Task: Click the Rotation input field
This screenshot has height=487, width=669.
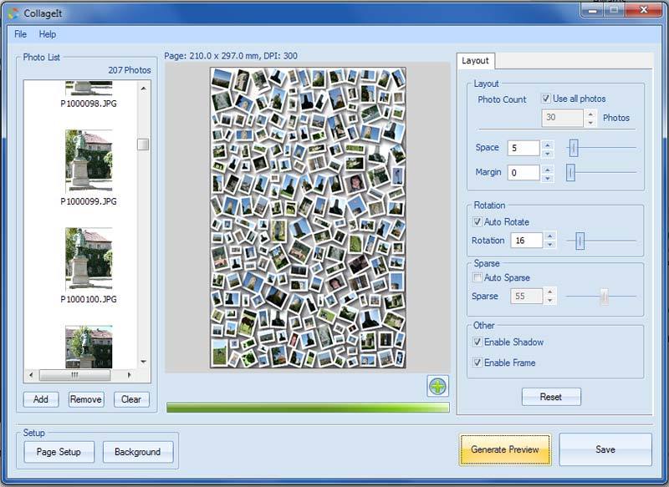Action: coord(527,241)
